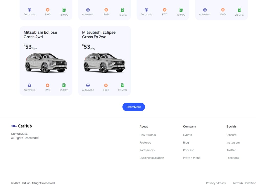Viewport: 256px width, 192px height.
Task: Open the Terms & Condition link
Action: [244, 183]
